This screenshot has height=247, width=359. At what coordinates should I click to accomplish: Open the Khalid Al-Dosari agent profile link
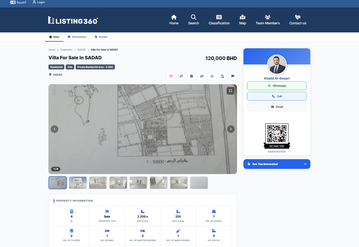pos(277,78)
